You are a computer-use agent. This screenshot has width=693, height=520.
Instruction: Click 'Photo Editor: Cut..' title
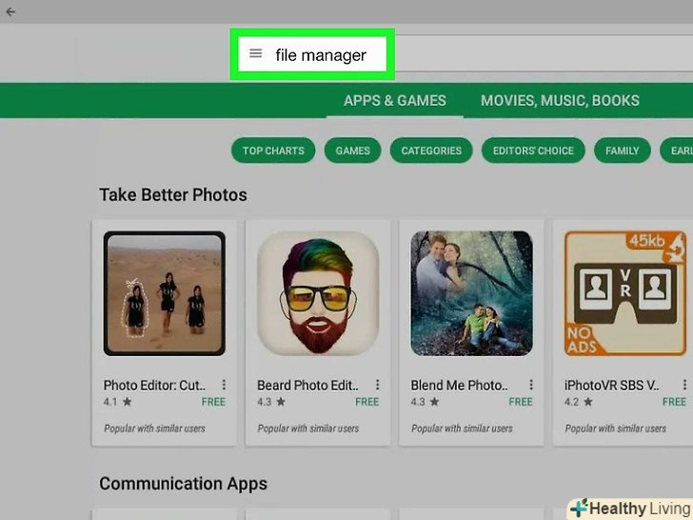click(x=154, y=385)
